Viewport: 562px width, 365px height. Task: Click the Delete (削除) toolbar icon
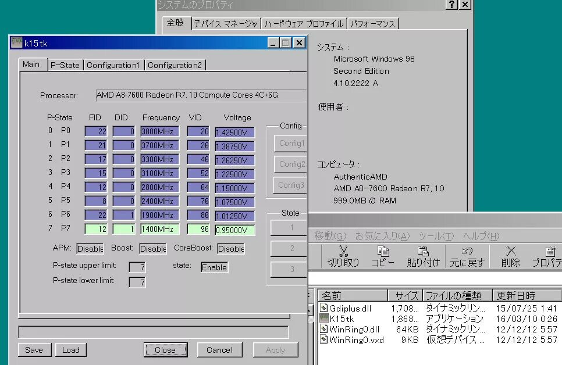coord(511,256)
